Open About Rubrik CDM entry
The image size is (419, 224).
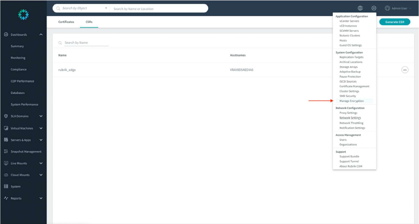(x=350, y=166)
